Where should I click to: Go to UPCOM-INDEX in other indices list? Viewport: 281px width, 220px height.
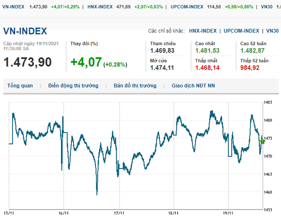(x=242, y=31)
